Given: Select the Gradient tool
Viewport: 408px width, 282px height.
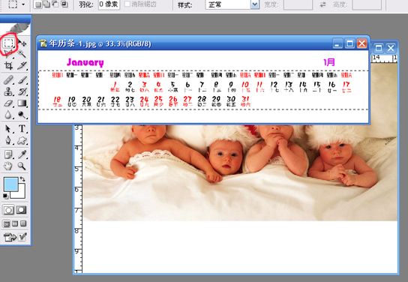Looking at the screenshot, I should click(22, 103).
